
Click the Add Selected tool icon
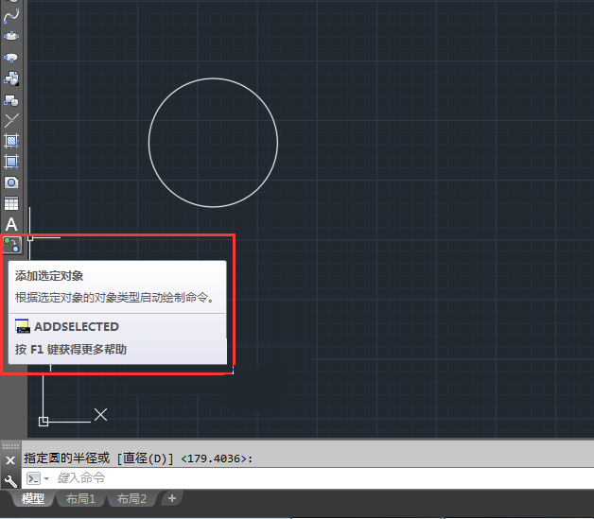coord(11,245)
